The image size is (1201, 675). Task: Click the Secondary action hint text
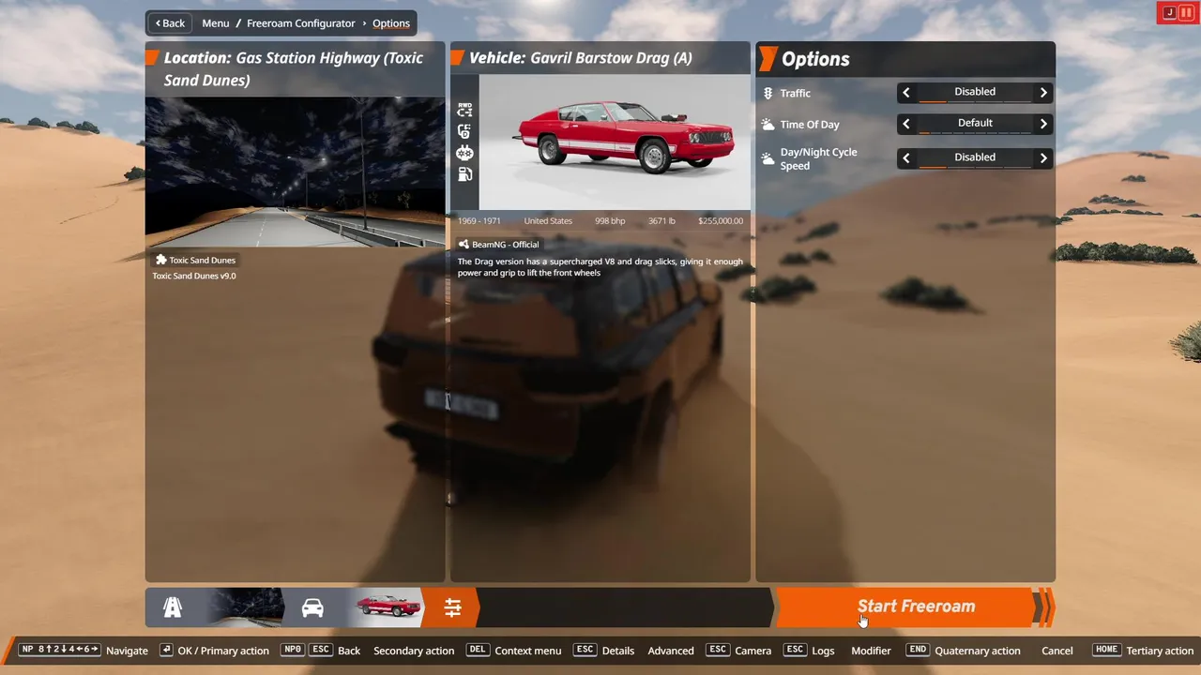pos(414,651)
